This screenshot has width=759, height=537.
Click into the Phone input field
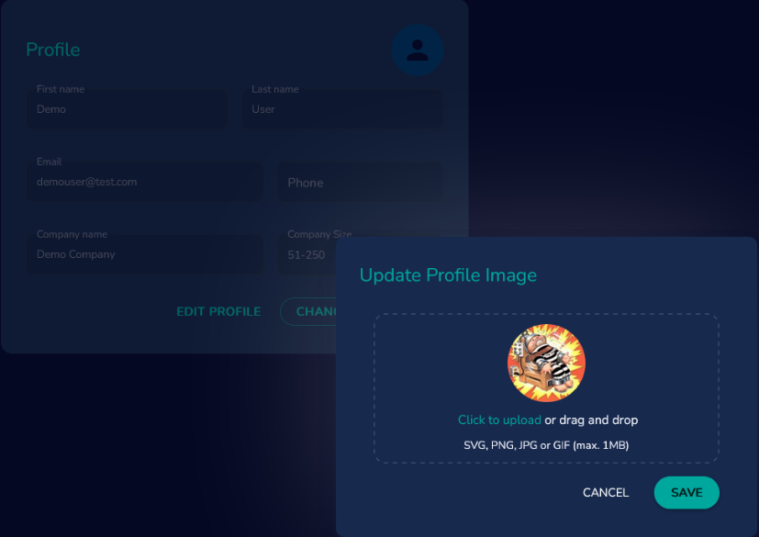[360, 182]
